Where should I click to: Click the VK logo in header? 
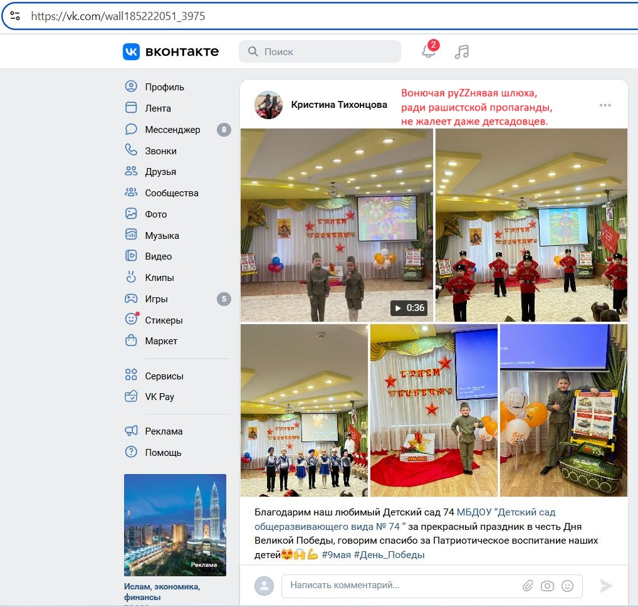[170, 51]
